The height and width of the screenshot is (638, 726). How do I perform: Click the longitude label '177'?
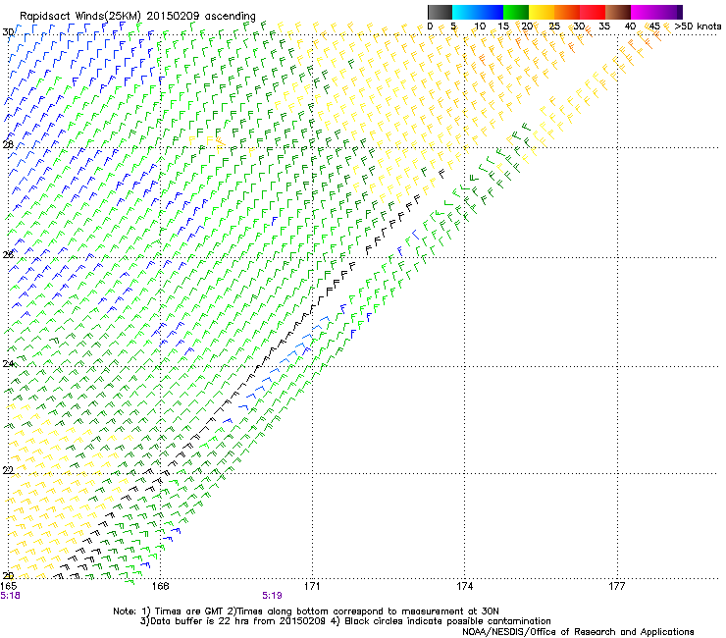pos(617,586)
